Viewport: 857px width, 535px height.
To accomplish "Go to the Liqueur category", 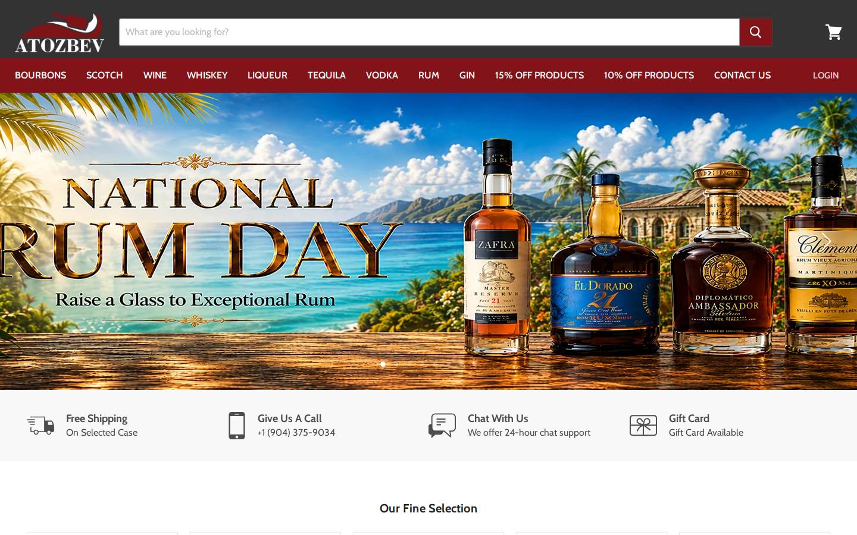I will click(267, 75).
